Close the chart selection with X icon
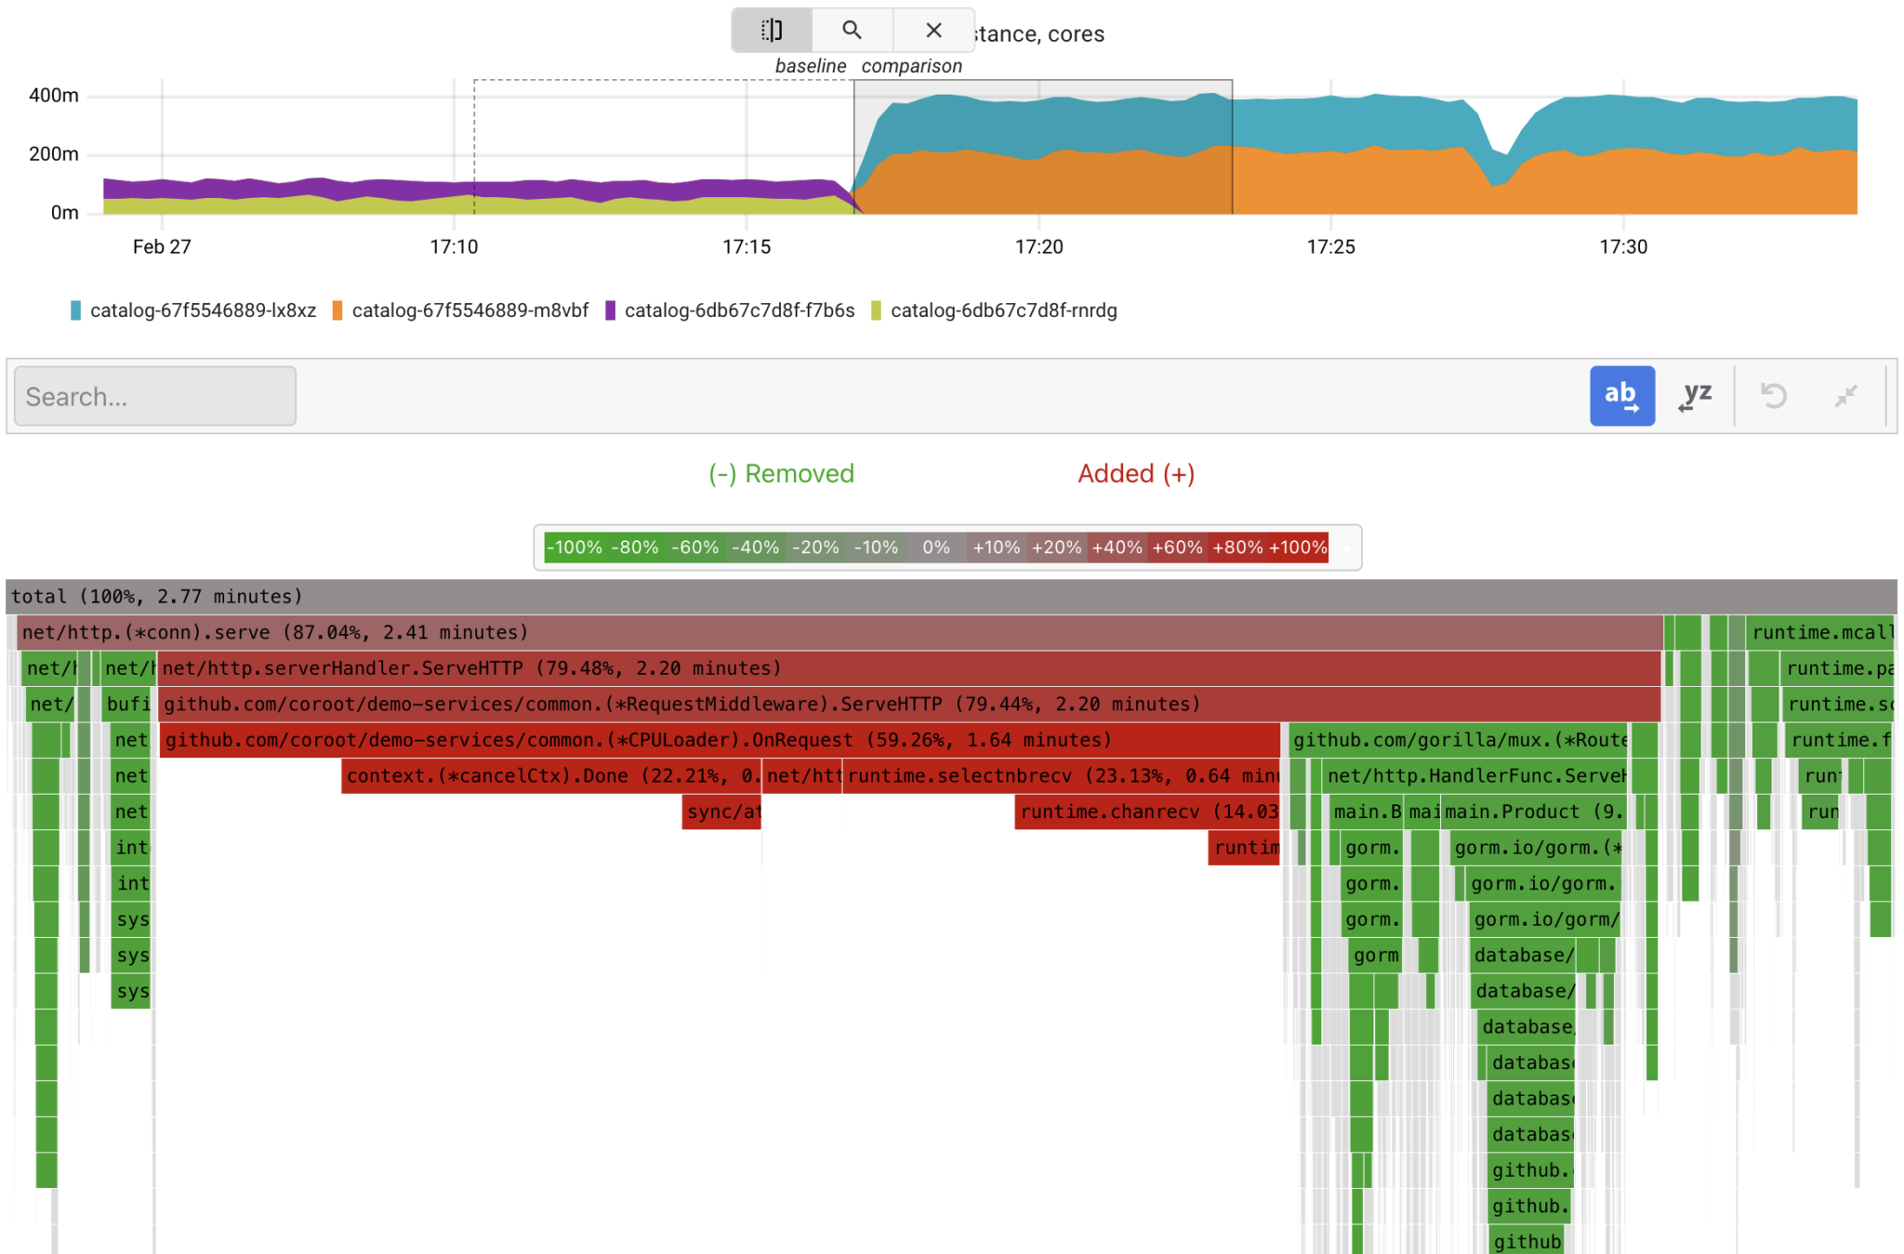 [x=933, y=31]
